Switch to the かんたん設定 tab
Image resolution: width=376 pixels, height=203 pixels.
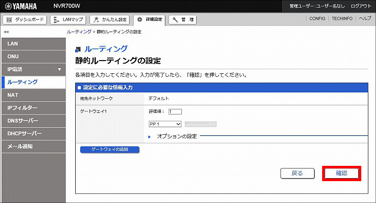point(109,20)
